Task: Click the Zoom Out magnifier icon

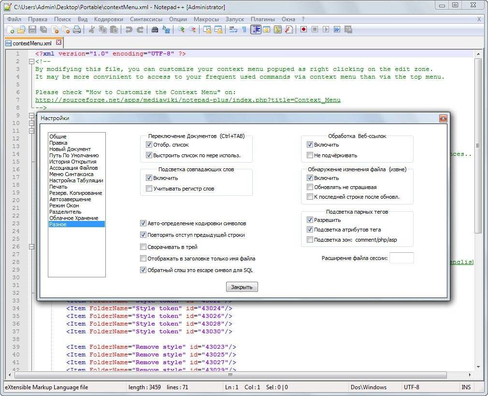Action: click(x=192, y=29)
